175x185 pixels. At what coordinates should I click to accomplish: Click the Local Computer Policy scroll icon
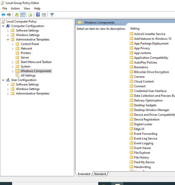point(3,21)
